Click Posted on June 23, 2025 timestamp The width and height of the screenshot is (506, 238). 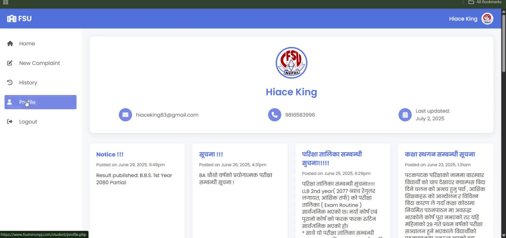(x=438, y=165)
